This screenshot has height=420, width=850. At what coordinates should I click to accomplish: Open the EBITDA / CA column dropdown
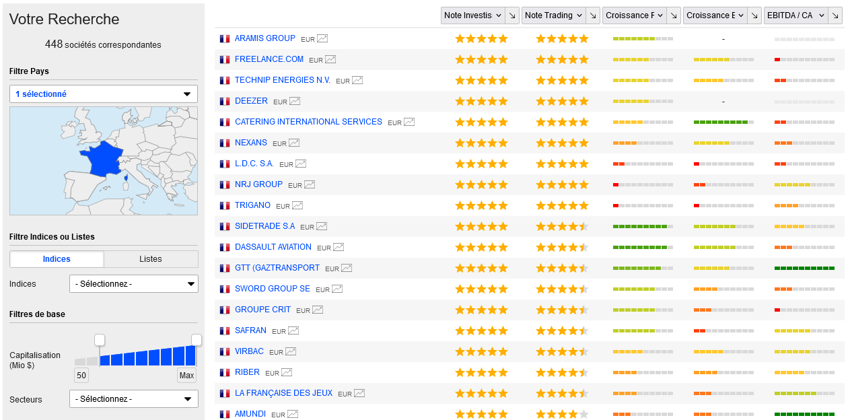[796, 15]
